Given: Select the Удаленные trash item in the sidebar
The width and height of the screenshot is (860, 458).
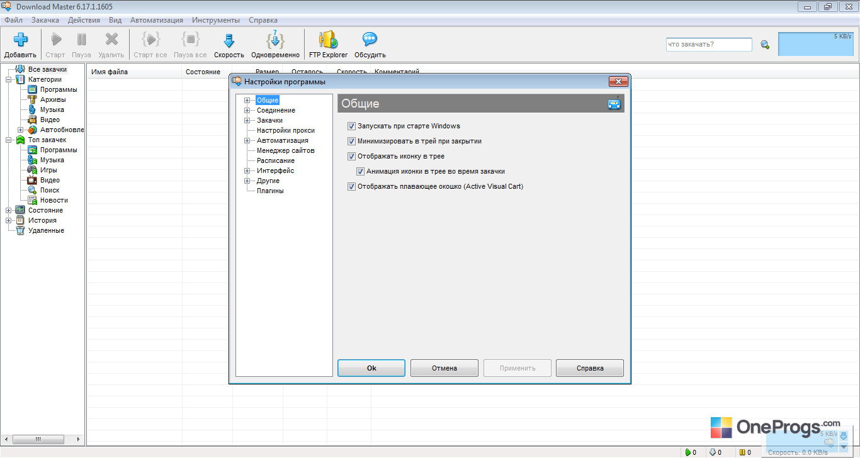Looking at the screenshot, I should coord(46,230).
